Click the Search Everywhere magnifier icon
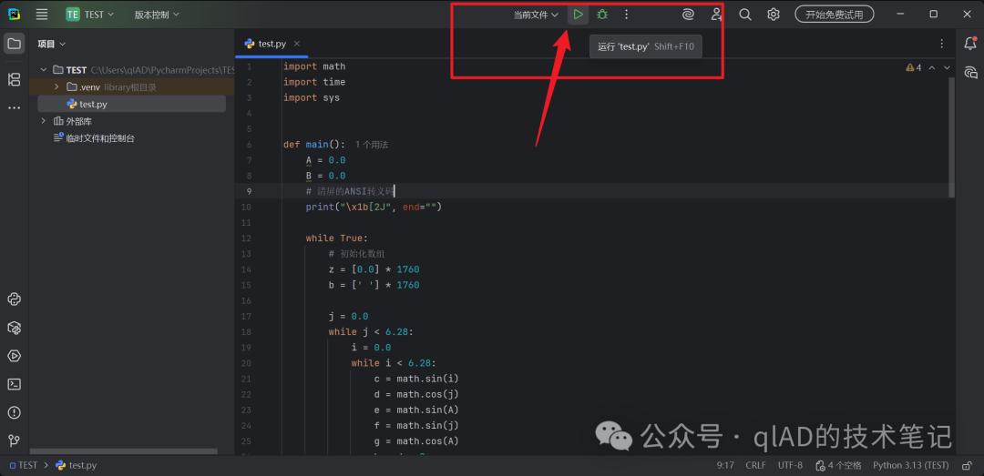 [745, 15]
